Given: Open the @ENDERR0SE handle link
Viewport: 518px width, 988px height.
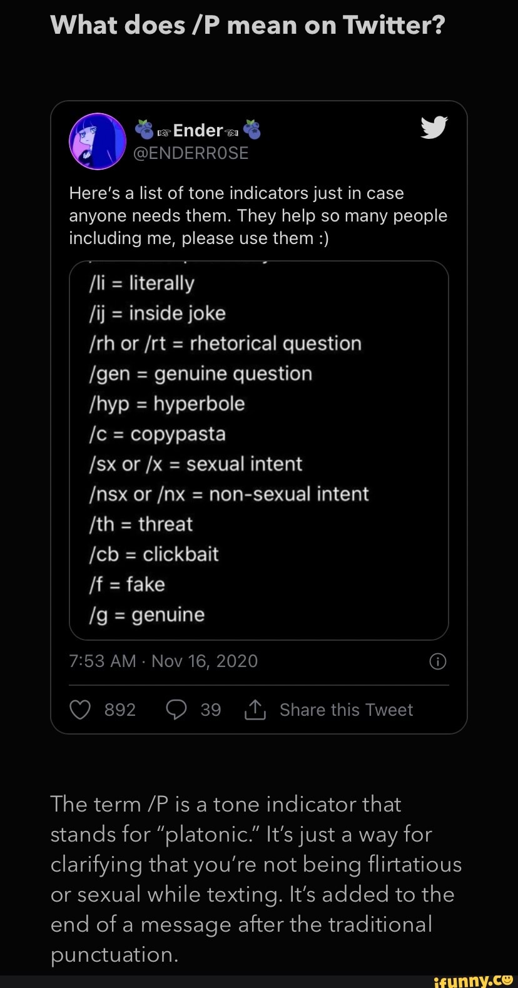Looking at the screenshot, I should coord(191,153).
